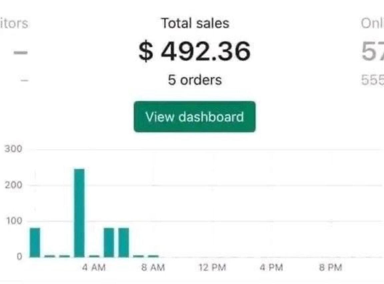Switch to the partially visible Visitors card
384x284 pixels.
tap(14, 24)
